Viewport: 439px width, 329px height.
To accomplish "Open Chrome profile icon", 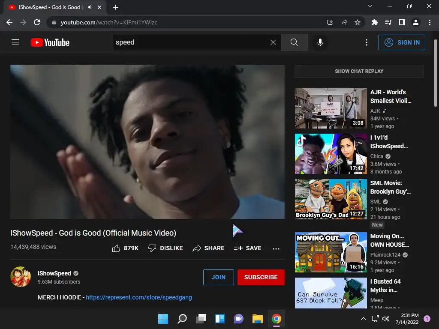I will pyautogui.click(x=416, y=22).
